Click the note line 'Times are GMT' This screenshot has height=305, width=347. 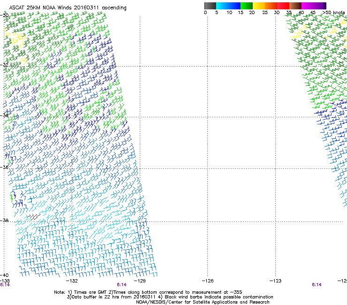pyautogui.click(x=148, y=292)
